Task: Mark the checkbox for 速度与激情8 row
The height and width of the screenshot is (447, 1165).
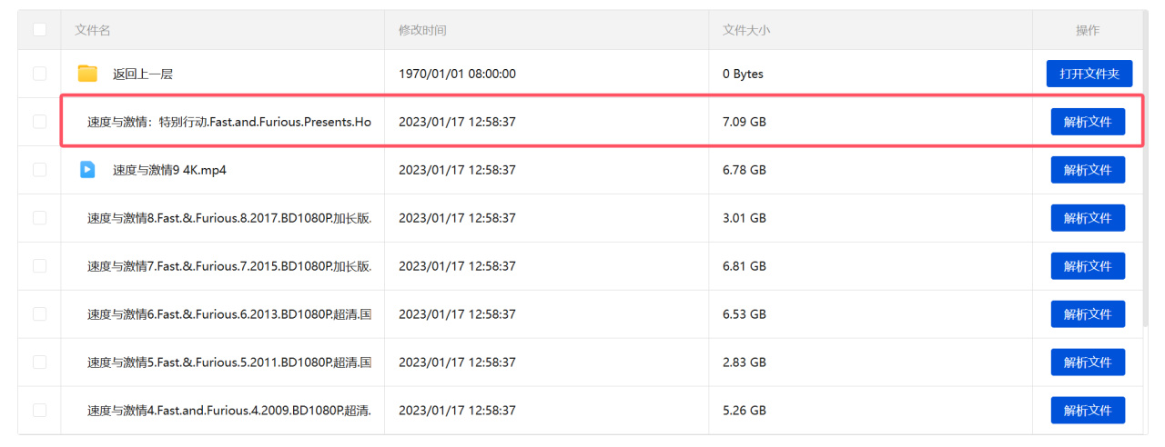Action: [x=39, y=218]
